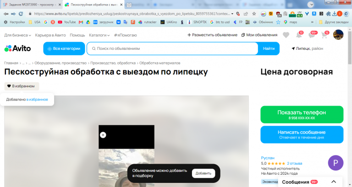Open the USA bookmarks folder
This screenshot has width=352, height=187.
[x=34, y=22]
